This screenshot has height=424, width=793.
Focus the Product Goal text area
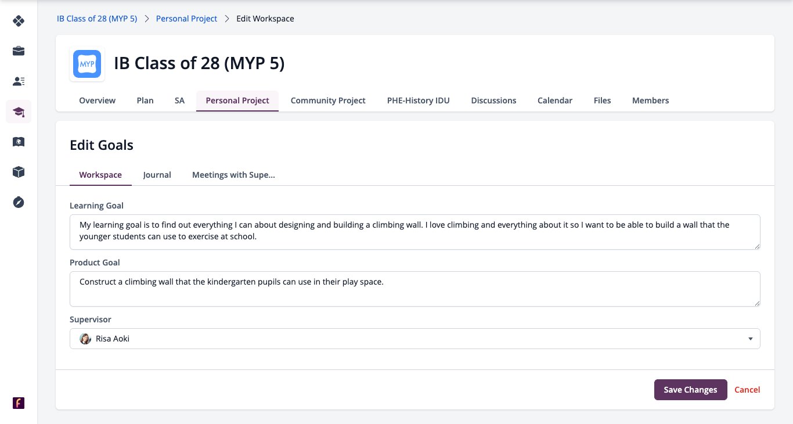415,289
